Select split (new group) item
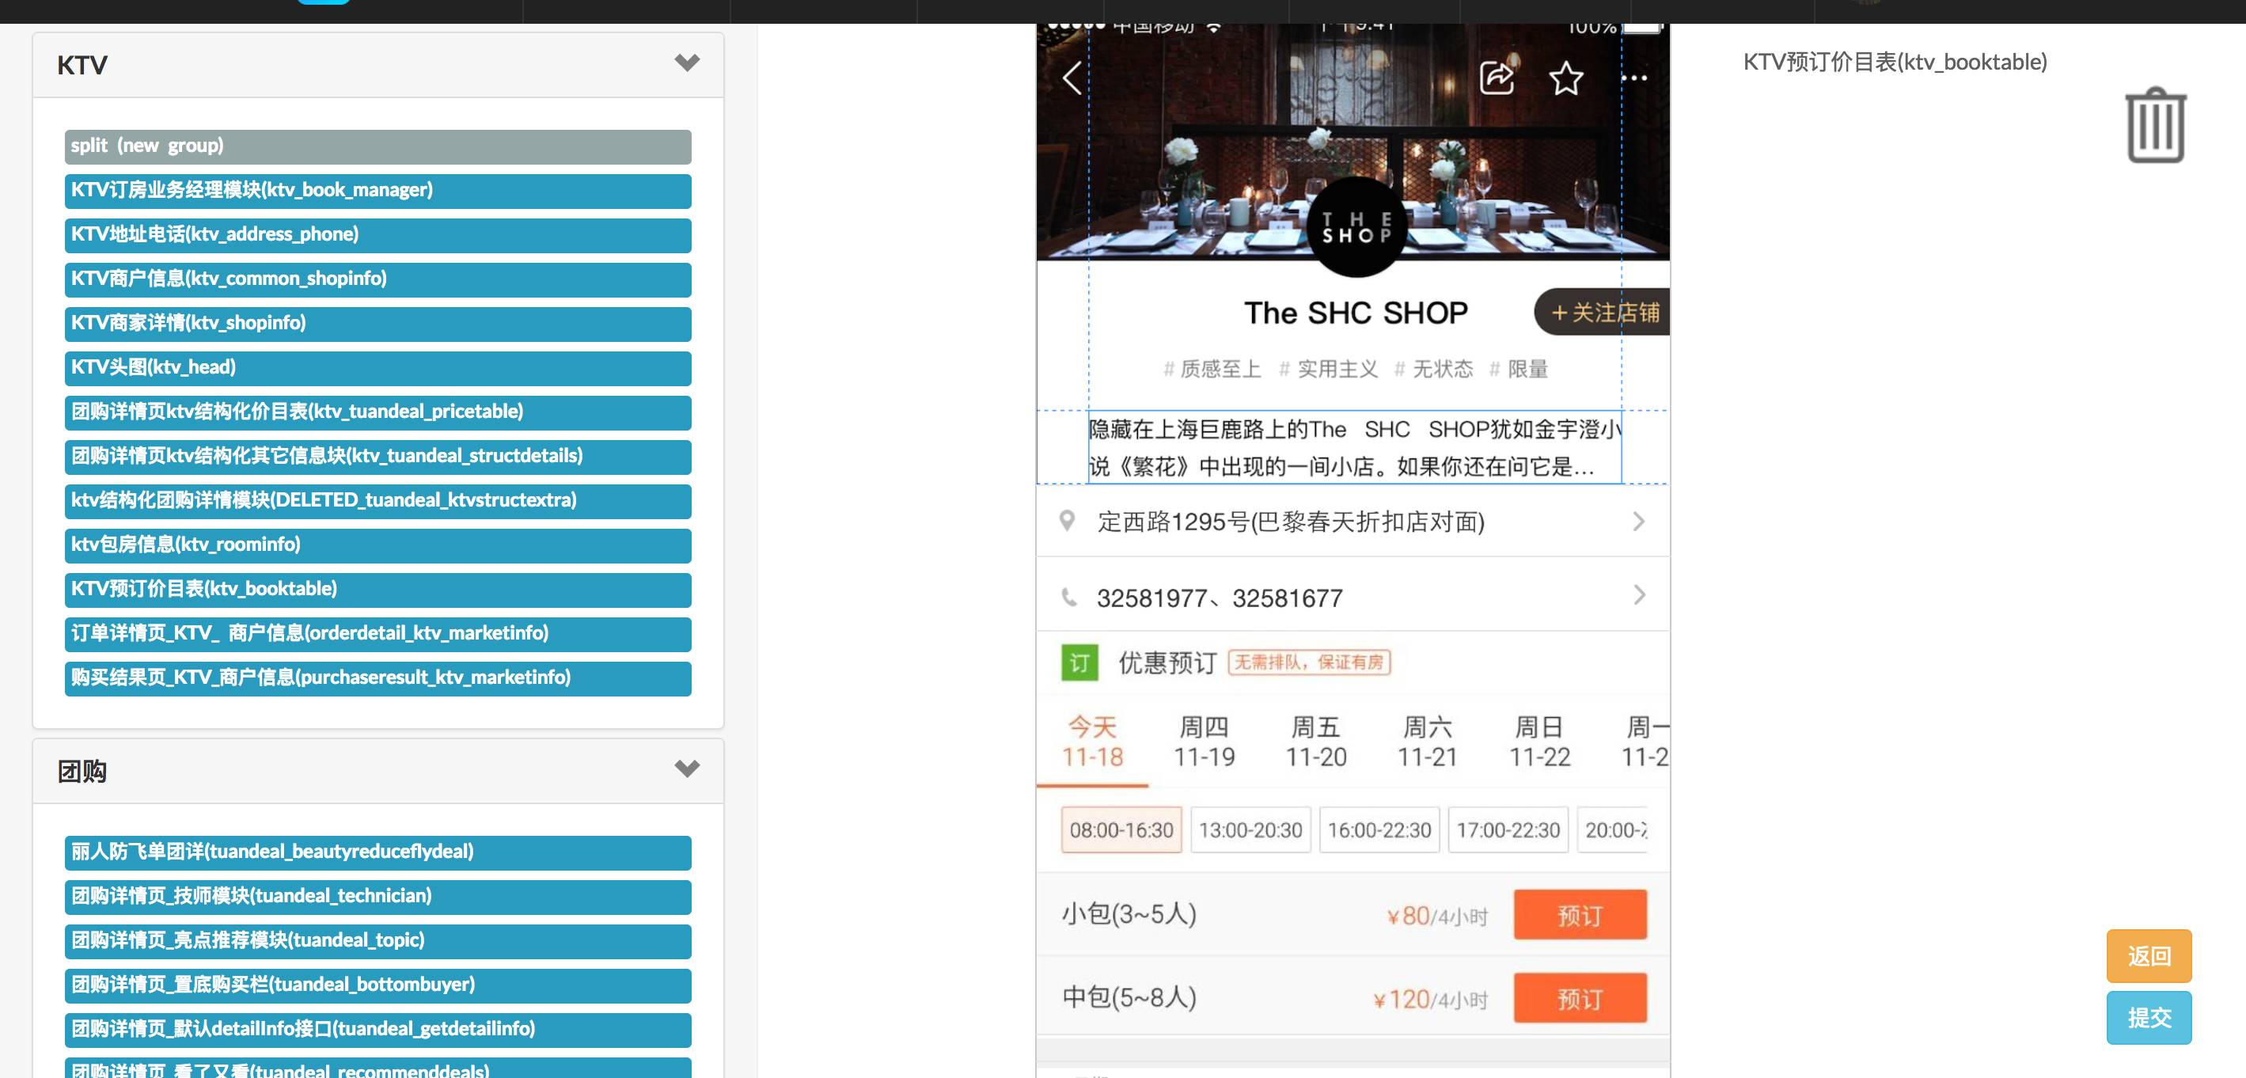Image resolution: width=2246 pixels, height=1078 pixels. [377, 146]
